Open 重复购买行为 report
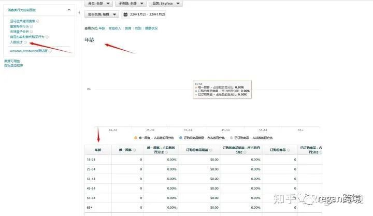Screen dimensions: 373x216 (x=19, y=26)
